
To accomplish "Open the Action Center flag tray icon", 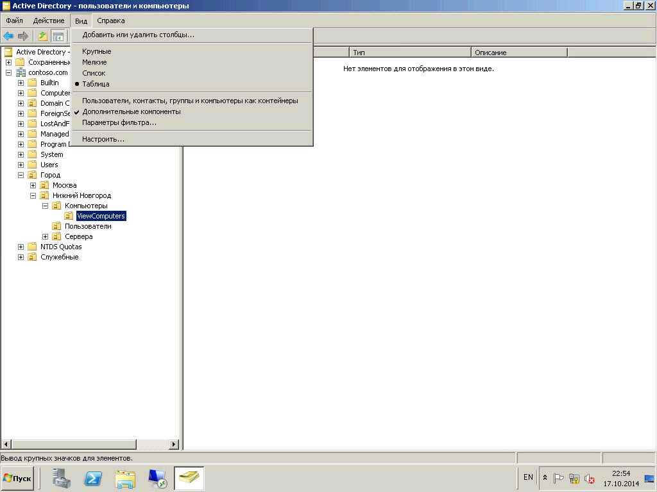I will tap(559, 478).
